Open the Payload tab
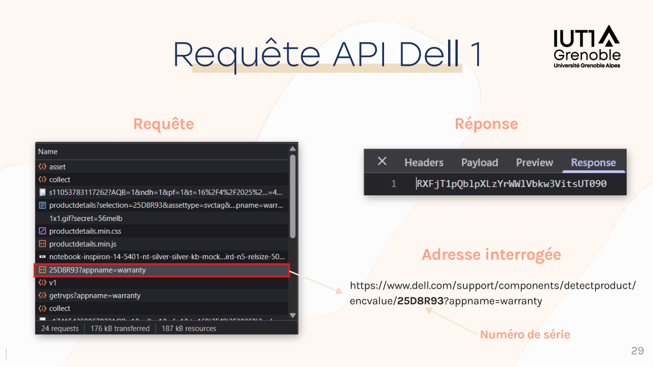This screenshot has width=653, height=367. (479, 163)
